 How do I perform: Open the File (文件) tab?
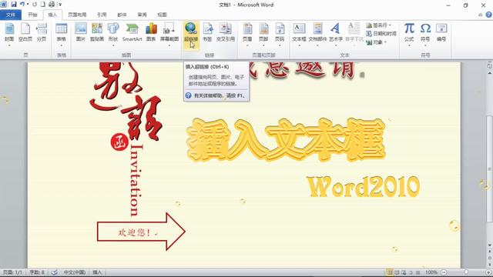[x=11, y=15]
